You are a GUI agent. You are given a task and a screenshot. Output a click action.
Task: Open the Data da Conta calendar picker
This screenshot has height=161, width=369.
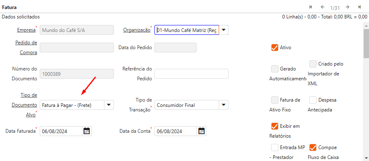(201, 131)
